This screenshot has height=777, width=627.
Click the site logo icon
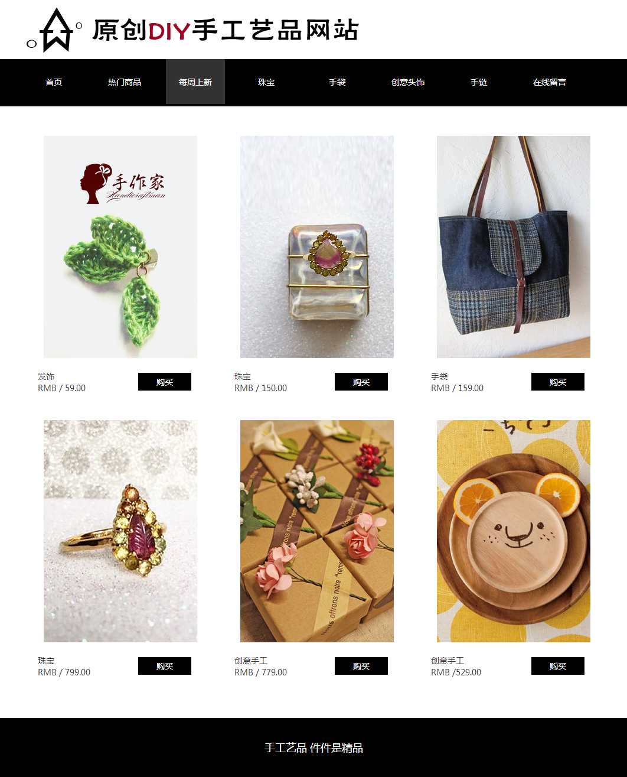55,30
